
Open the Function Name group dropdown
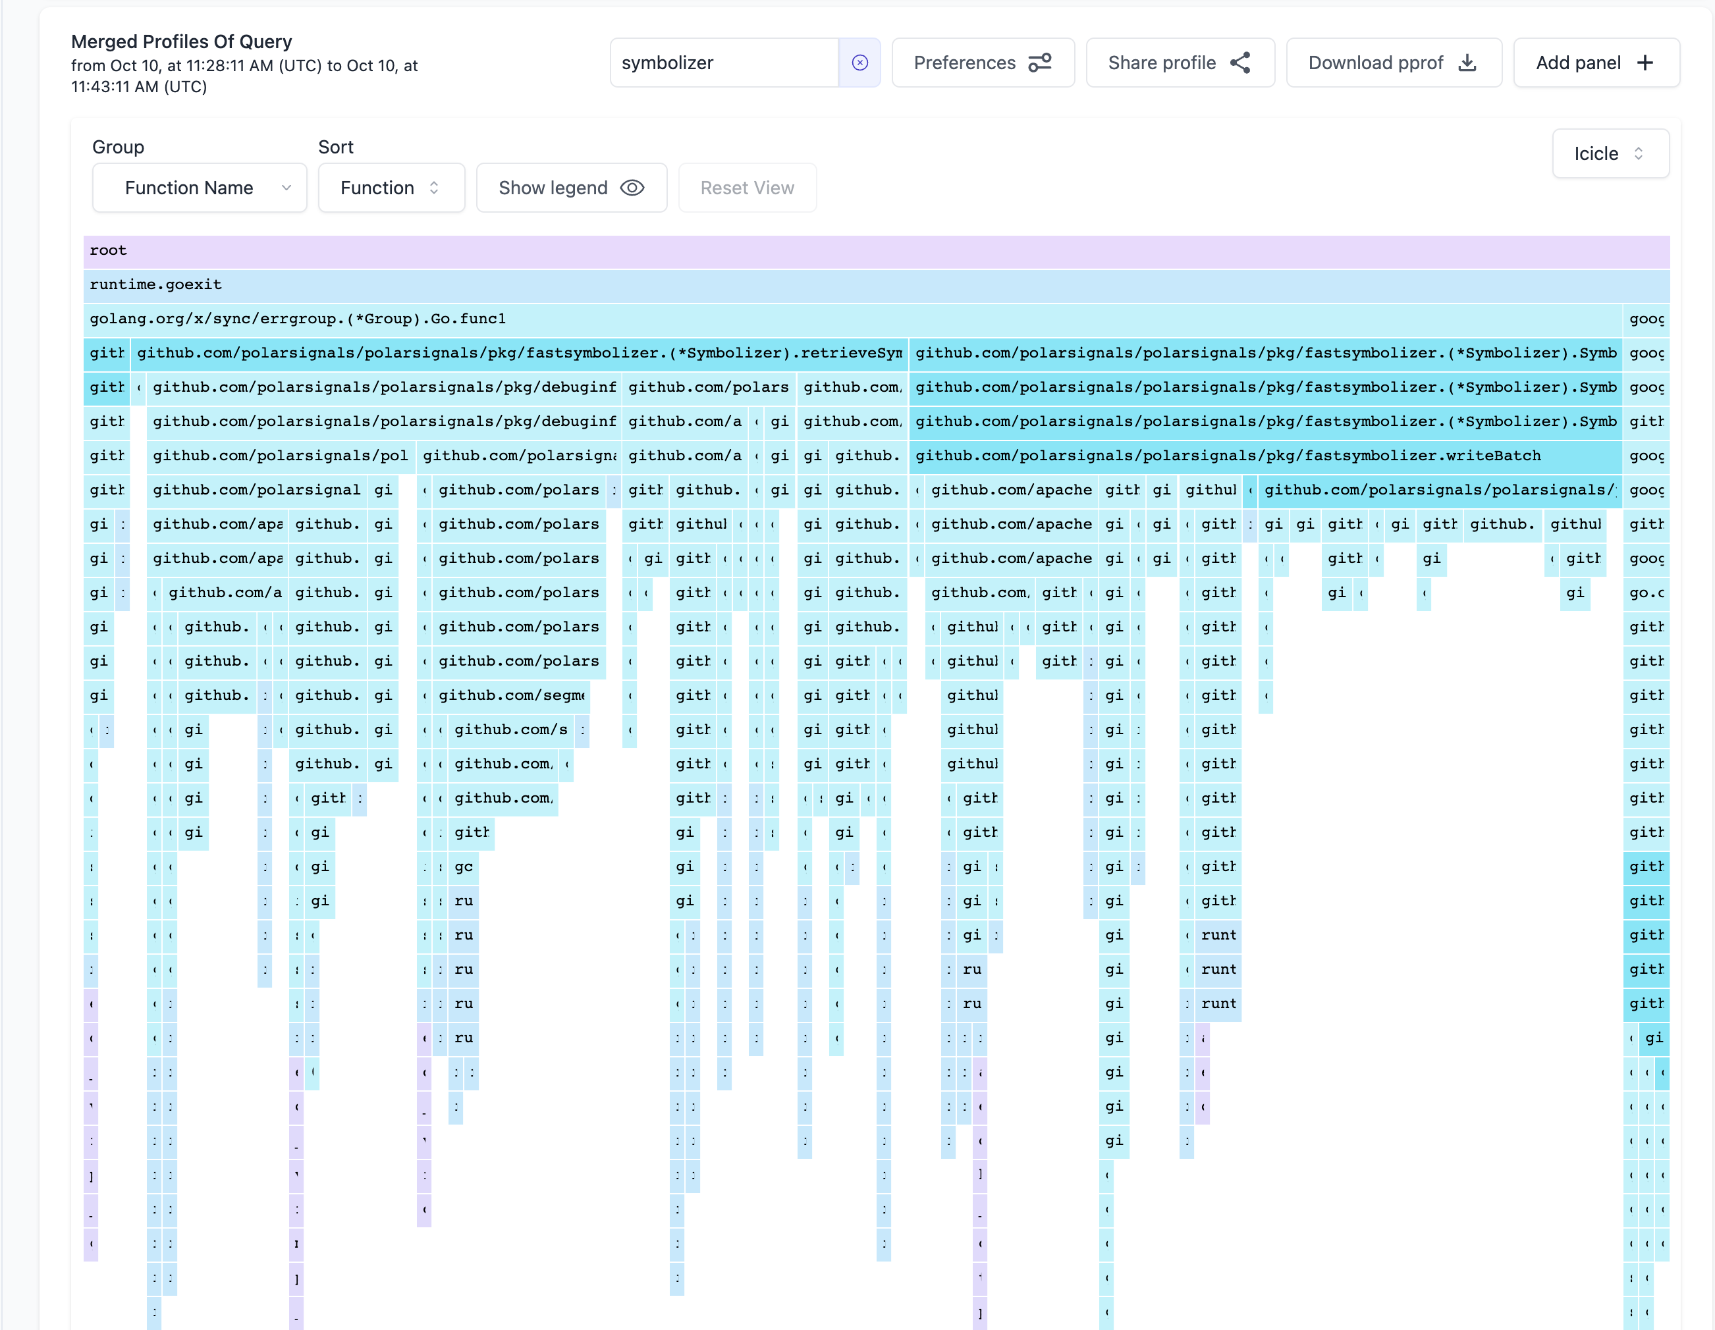click(x=200, y=188)
